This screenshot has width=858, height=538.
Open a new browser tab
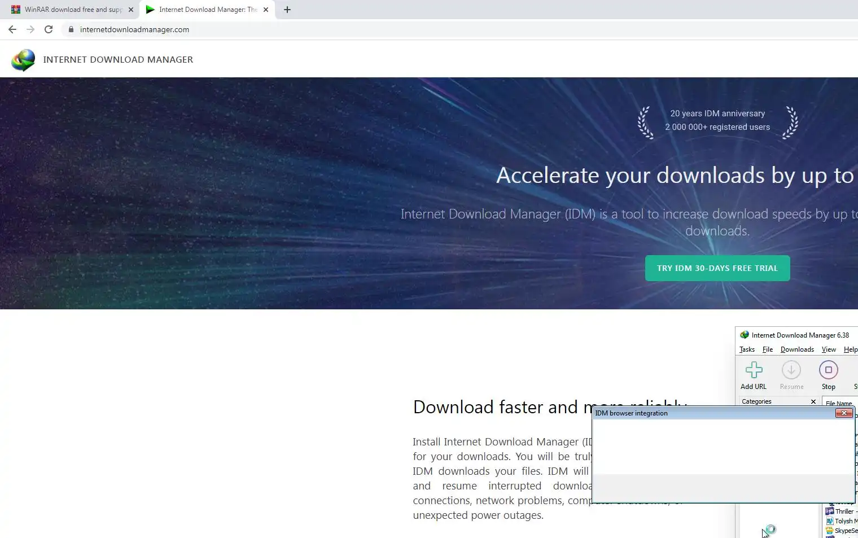tap(287, 10)
